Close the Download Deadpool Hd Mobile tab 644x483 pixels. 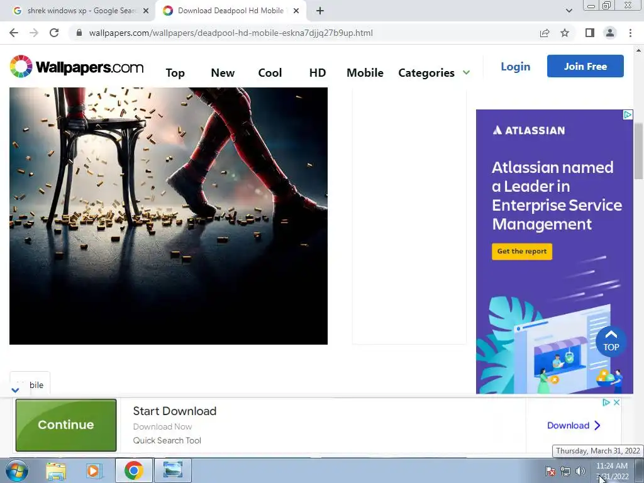(296, 11)
